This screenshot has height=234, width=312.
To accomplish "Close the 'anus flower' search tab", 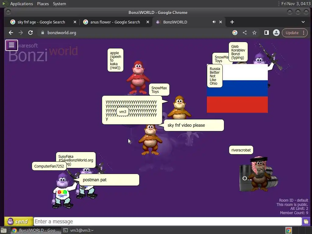I will (148, 22).
